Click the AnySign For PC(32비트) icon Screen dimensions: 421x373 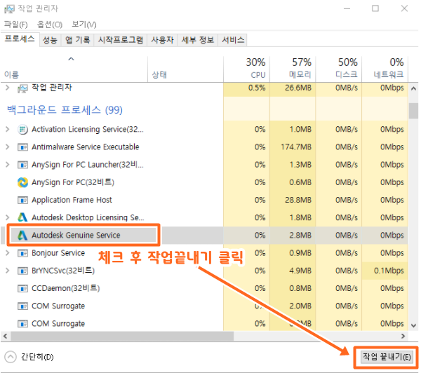tap(22, 182)
